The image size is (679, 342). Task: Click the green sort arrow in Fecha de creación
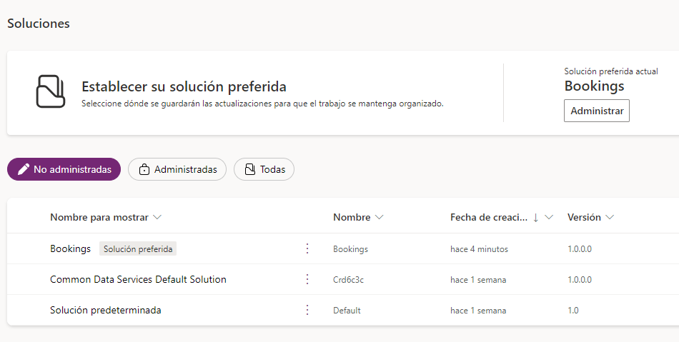536,217
